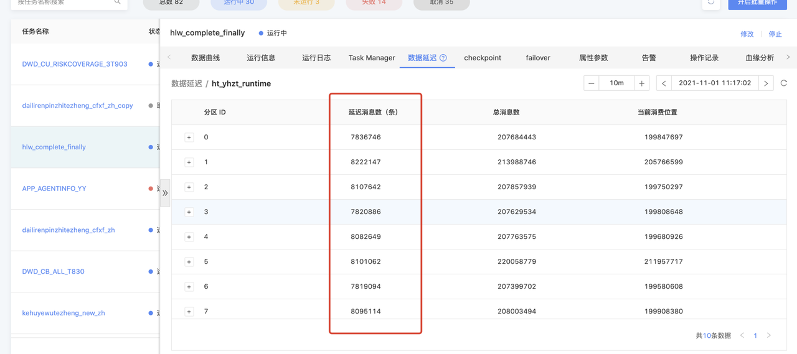Go to next pagination page
797x354 pixels.
click(x=769, y=336)
